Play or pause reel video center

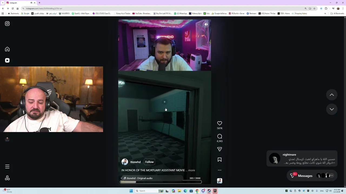click(x=164, y=102)
